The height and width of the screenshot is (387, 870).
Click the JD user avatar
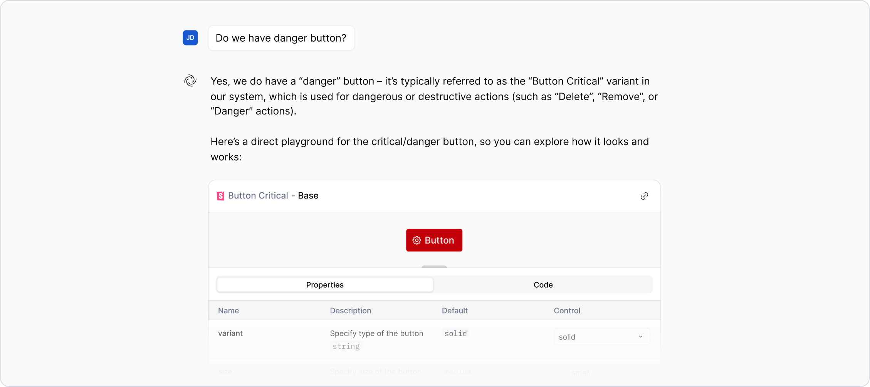(x=190, y=38)
